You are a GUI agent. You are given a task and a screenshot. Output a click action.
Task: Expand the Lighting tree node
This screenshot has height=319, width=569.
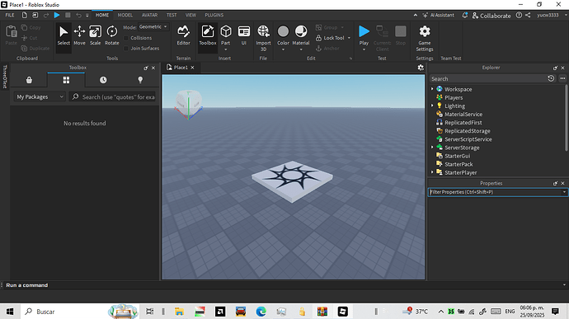(432, 106)
